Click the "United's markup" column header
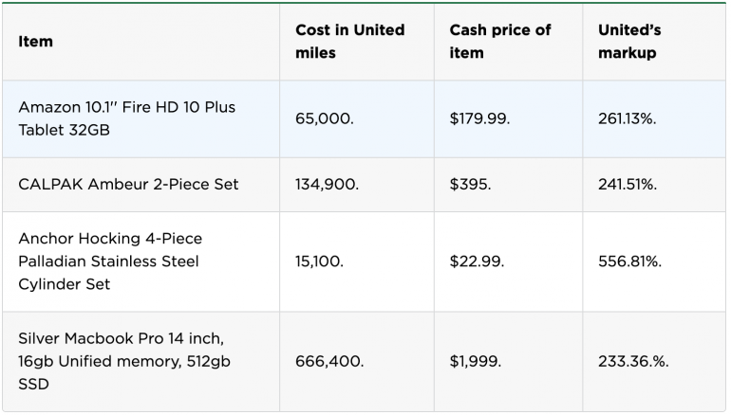731x415 pixels. click(x=629, y=42)
